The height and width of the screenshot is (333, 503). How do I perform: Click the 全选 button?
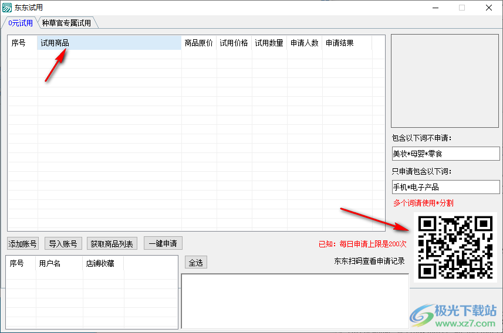click(x=195, y=263)
